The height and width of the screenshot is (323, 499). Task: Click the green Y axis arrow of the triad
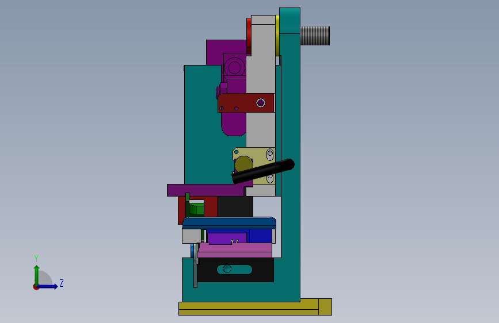[37, 275]
